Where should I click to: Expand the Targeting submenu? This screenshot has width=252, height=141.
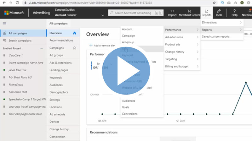pos(182,59)
